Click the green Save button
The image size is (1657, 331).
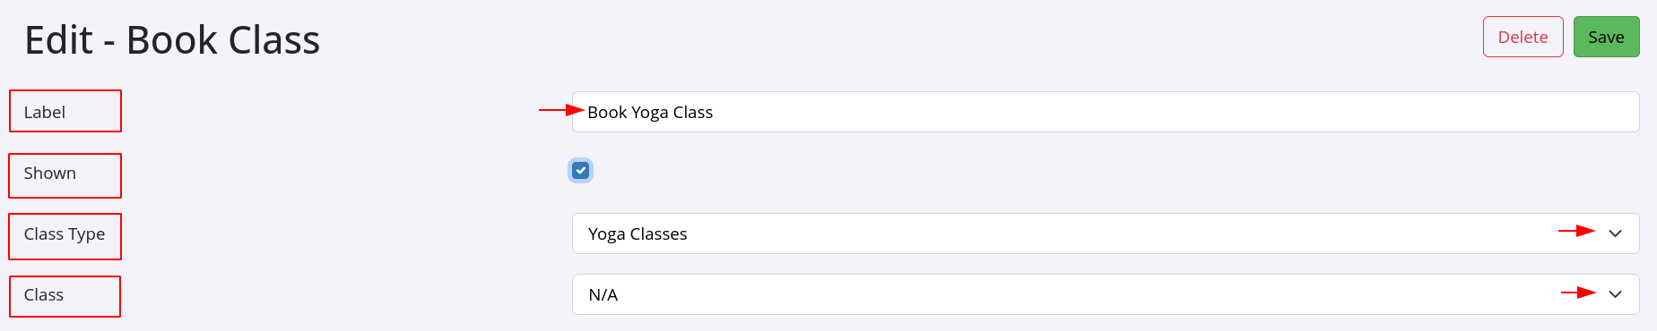coord(1606,37)
